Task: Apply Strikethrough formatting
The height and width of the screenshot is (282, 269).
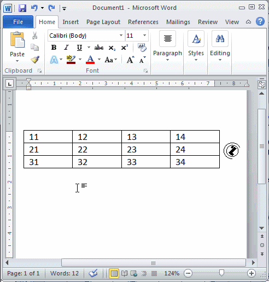Action: 99,48
